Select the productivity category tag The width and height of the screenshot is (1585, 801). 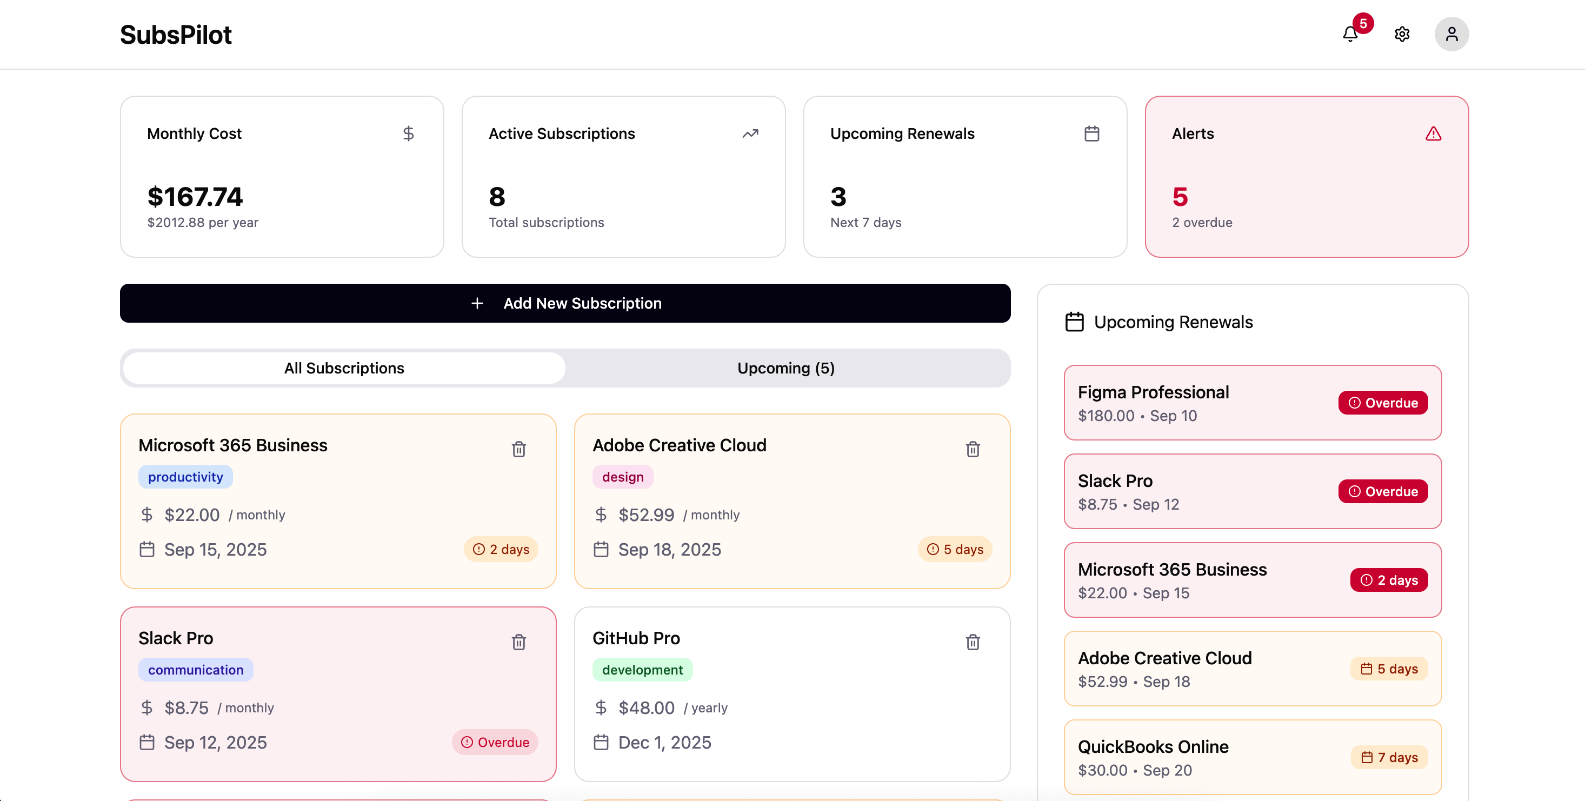click(185, 476)
